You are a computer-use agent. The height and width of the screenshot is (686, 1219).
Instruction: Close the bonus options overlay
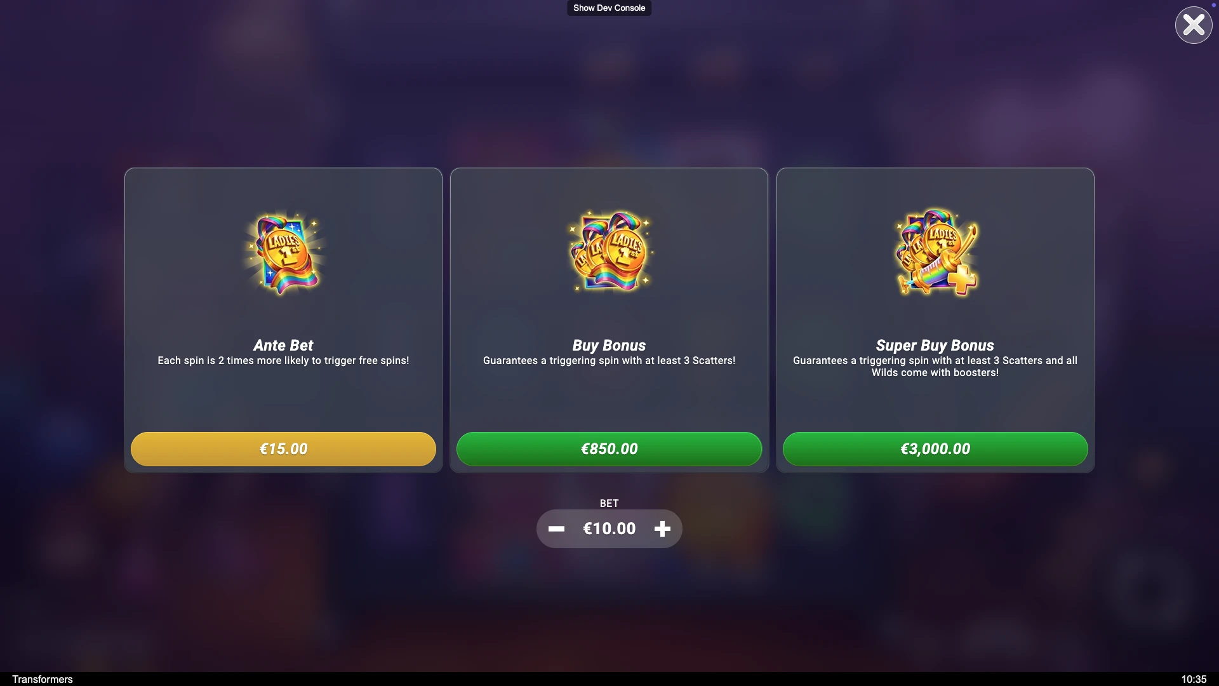coord(1194,25)
